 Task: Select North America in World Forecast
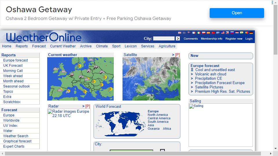coord(158,115)
